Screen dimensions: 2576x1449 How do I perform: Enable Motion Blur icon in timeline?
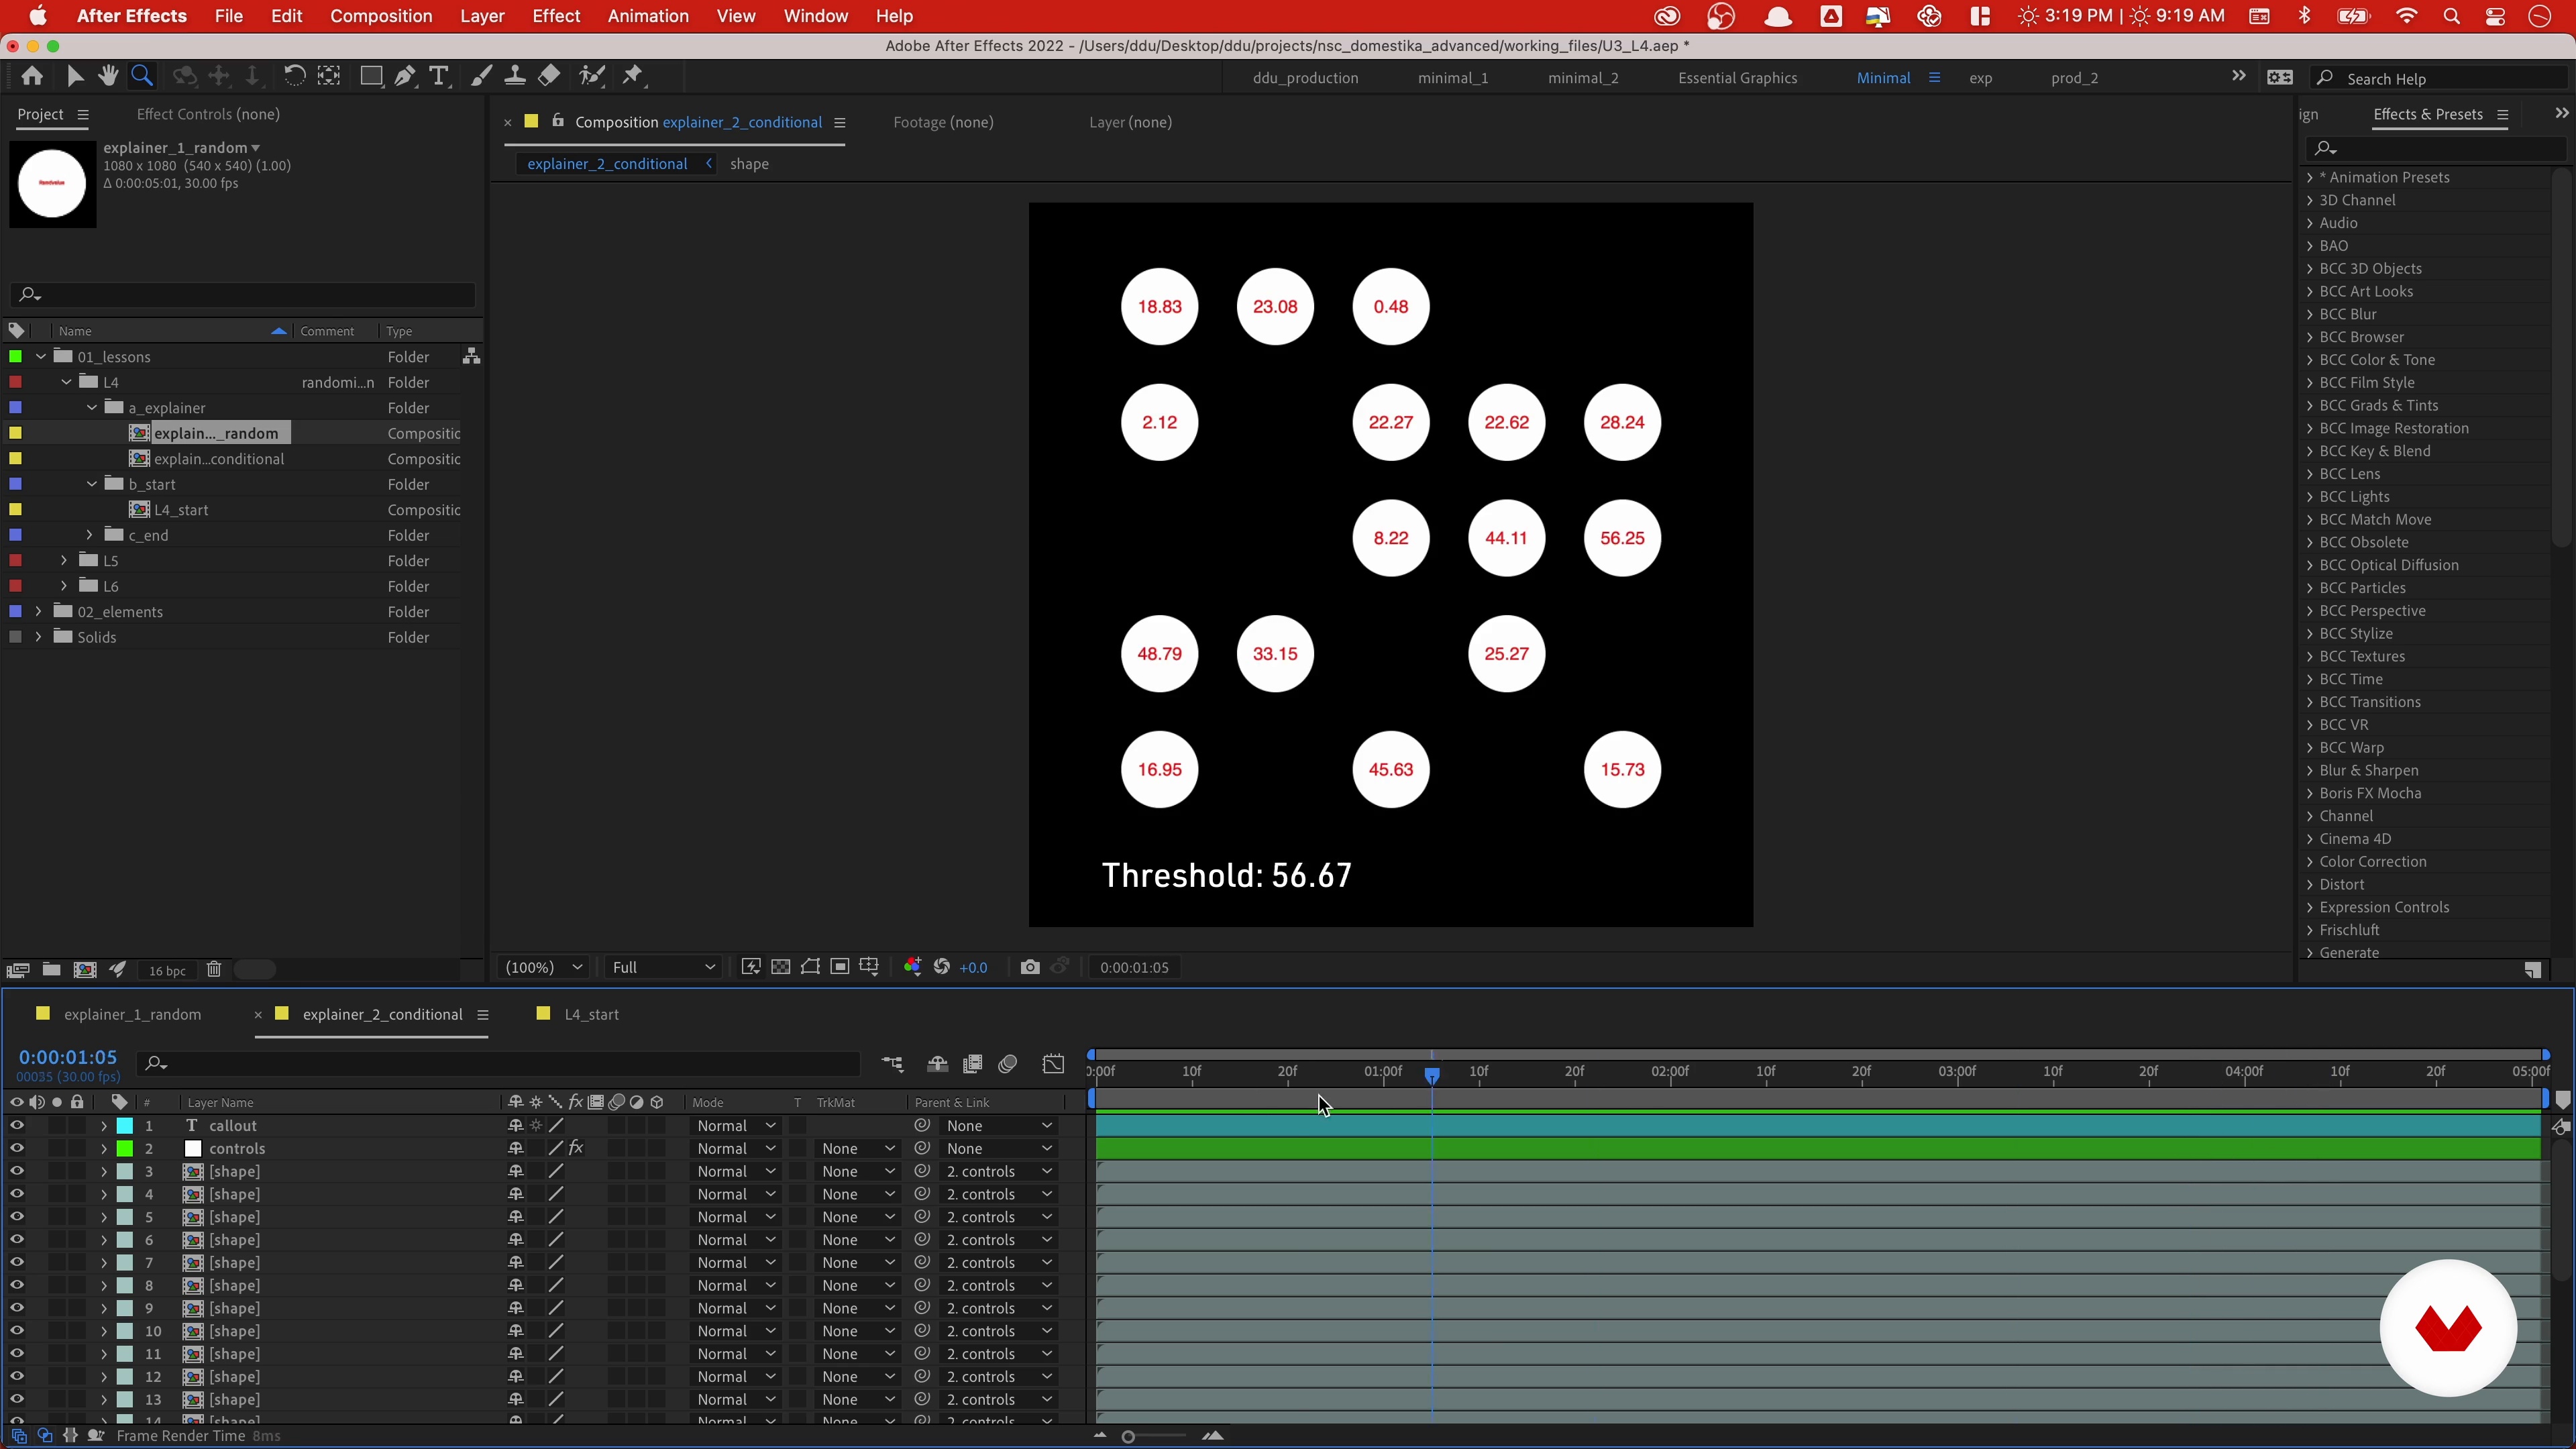(1008, 1064)
